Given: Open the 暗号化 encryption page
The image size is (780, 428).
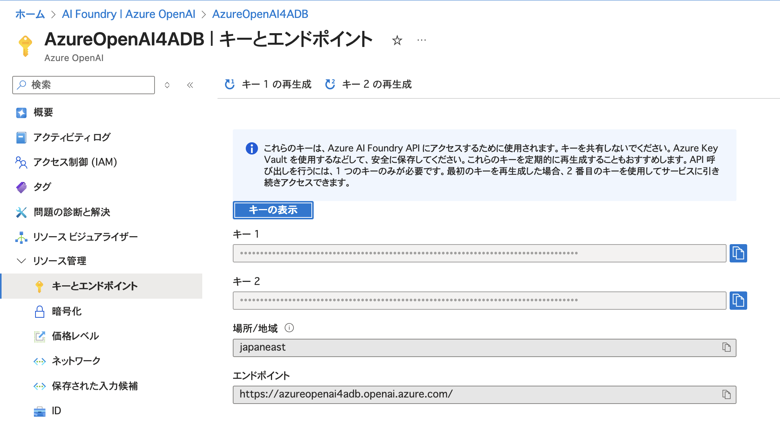Looking at the screenshot, I should [67, 311].
